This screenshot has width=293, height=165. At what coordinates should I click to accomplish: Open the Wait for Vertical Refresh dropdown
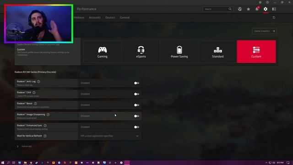110,136
